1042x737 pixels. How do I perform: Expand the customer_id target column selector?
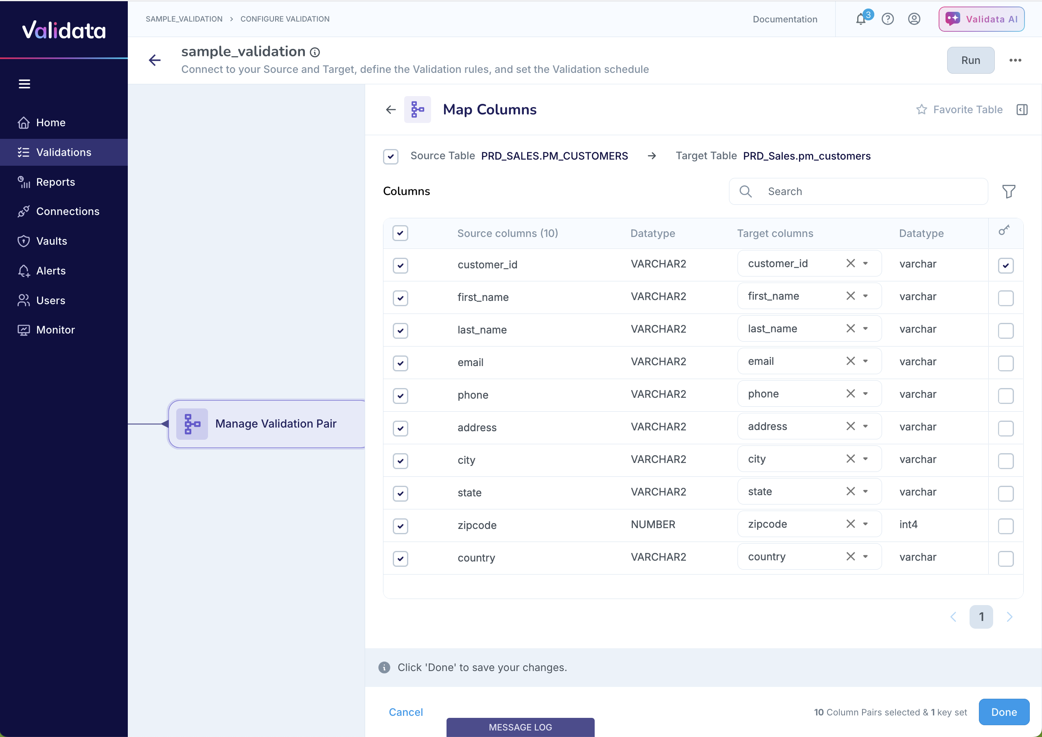pyautogui.click(x=865, y=263)
